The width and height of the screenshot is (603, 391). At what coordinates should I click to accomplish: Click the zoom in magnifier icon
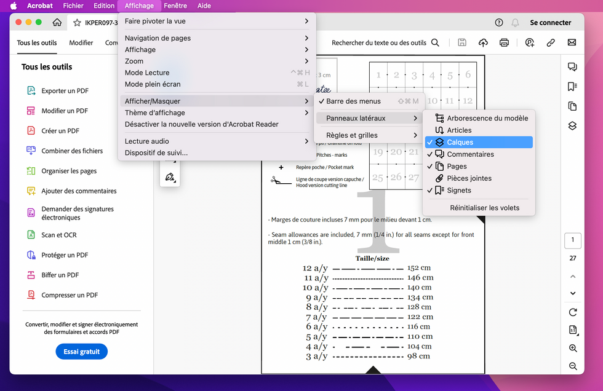(573, 348)
